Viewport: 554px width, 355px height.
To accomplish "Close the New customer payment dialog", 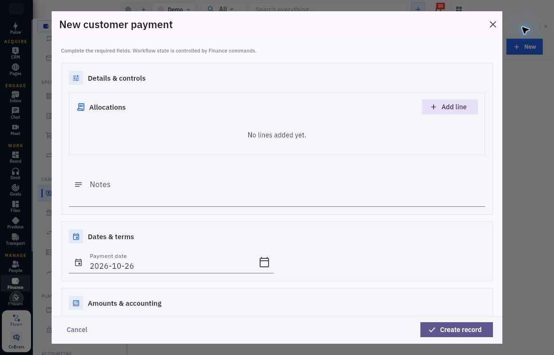I will coord(493,24).
